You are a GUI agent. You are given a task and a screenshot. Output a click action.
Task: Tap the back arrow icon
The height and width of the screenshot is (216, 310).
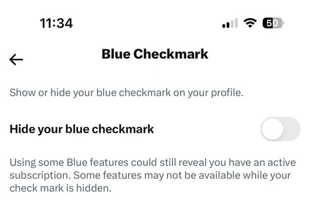[16, 59]
